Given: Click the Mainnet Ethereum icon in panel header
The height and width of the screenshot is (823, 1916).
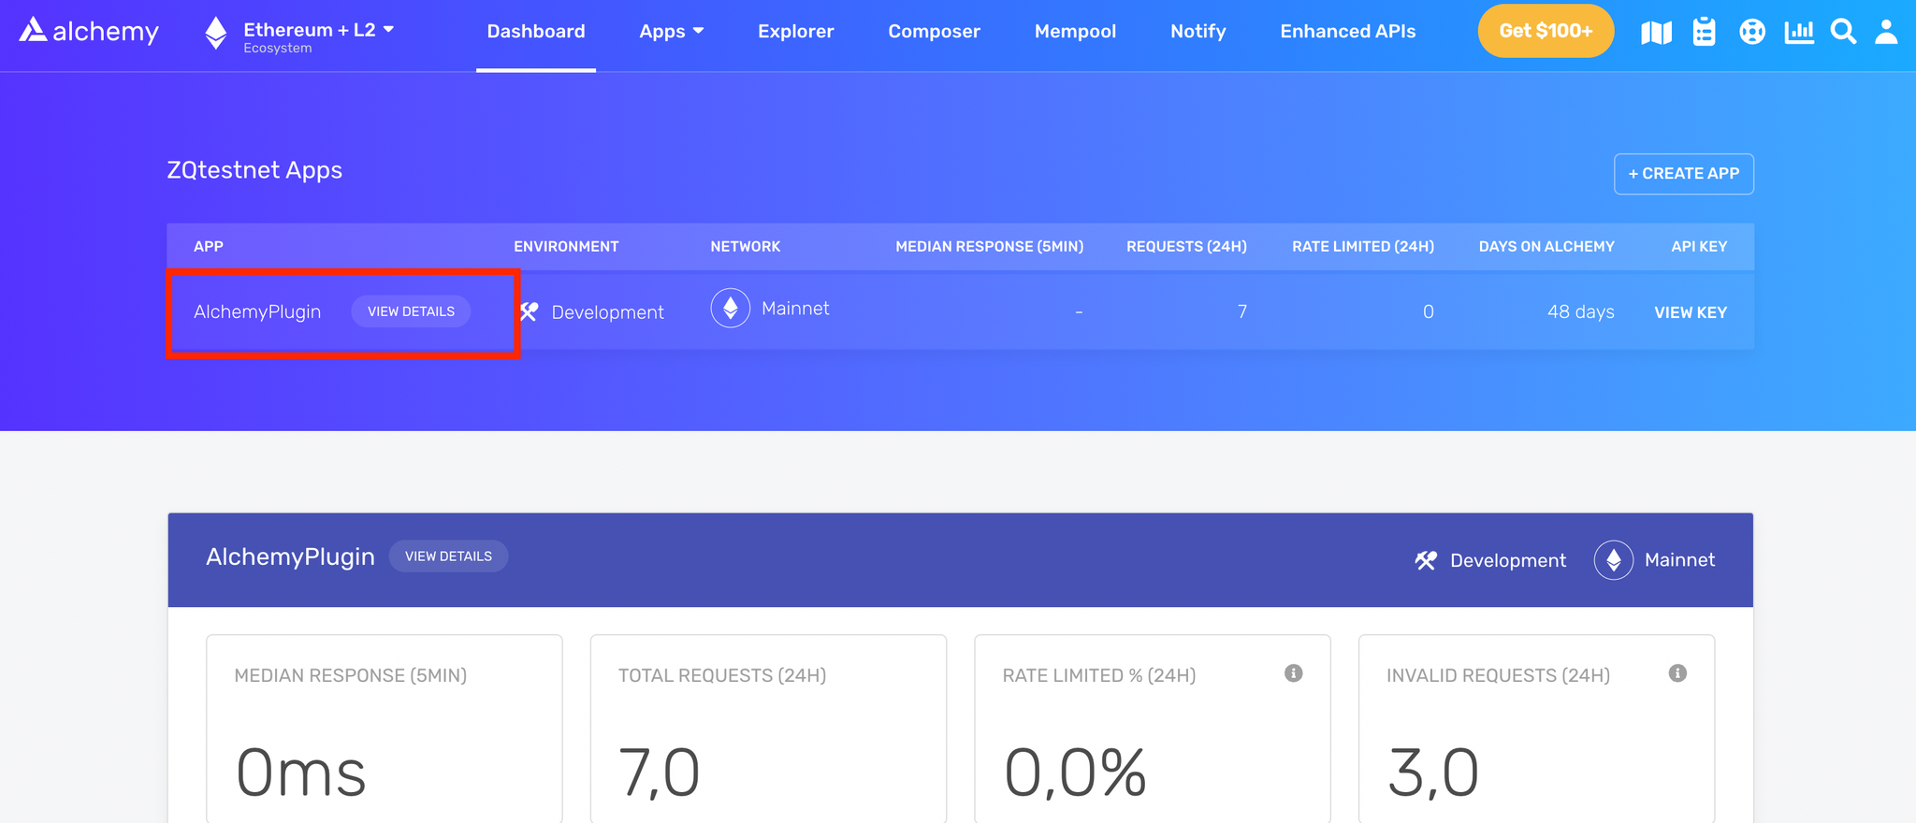Looking at the screenshot, I should [x=1614, y=560].
